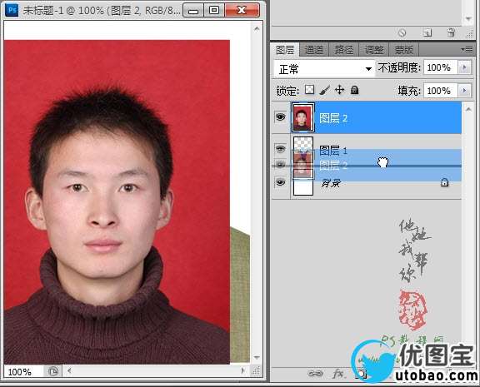Click document vertical scrollbar down arrow
Image resolution: width=480 pixels, height=387 pixels.
click(257, 357)
